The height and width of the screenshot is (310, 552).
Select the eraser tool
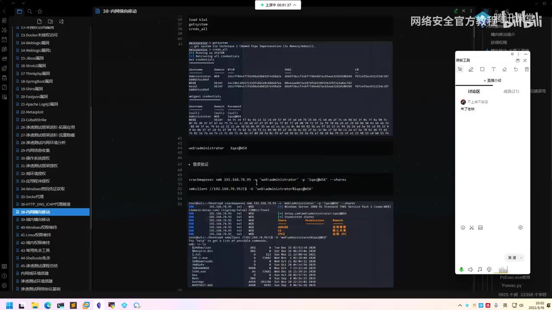pos(505,69)
